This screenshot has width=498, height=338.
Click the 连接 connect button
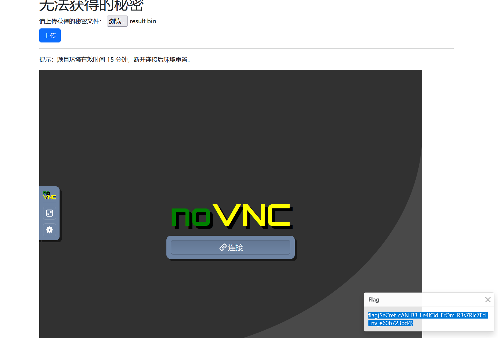[x=230, y=247]
